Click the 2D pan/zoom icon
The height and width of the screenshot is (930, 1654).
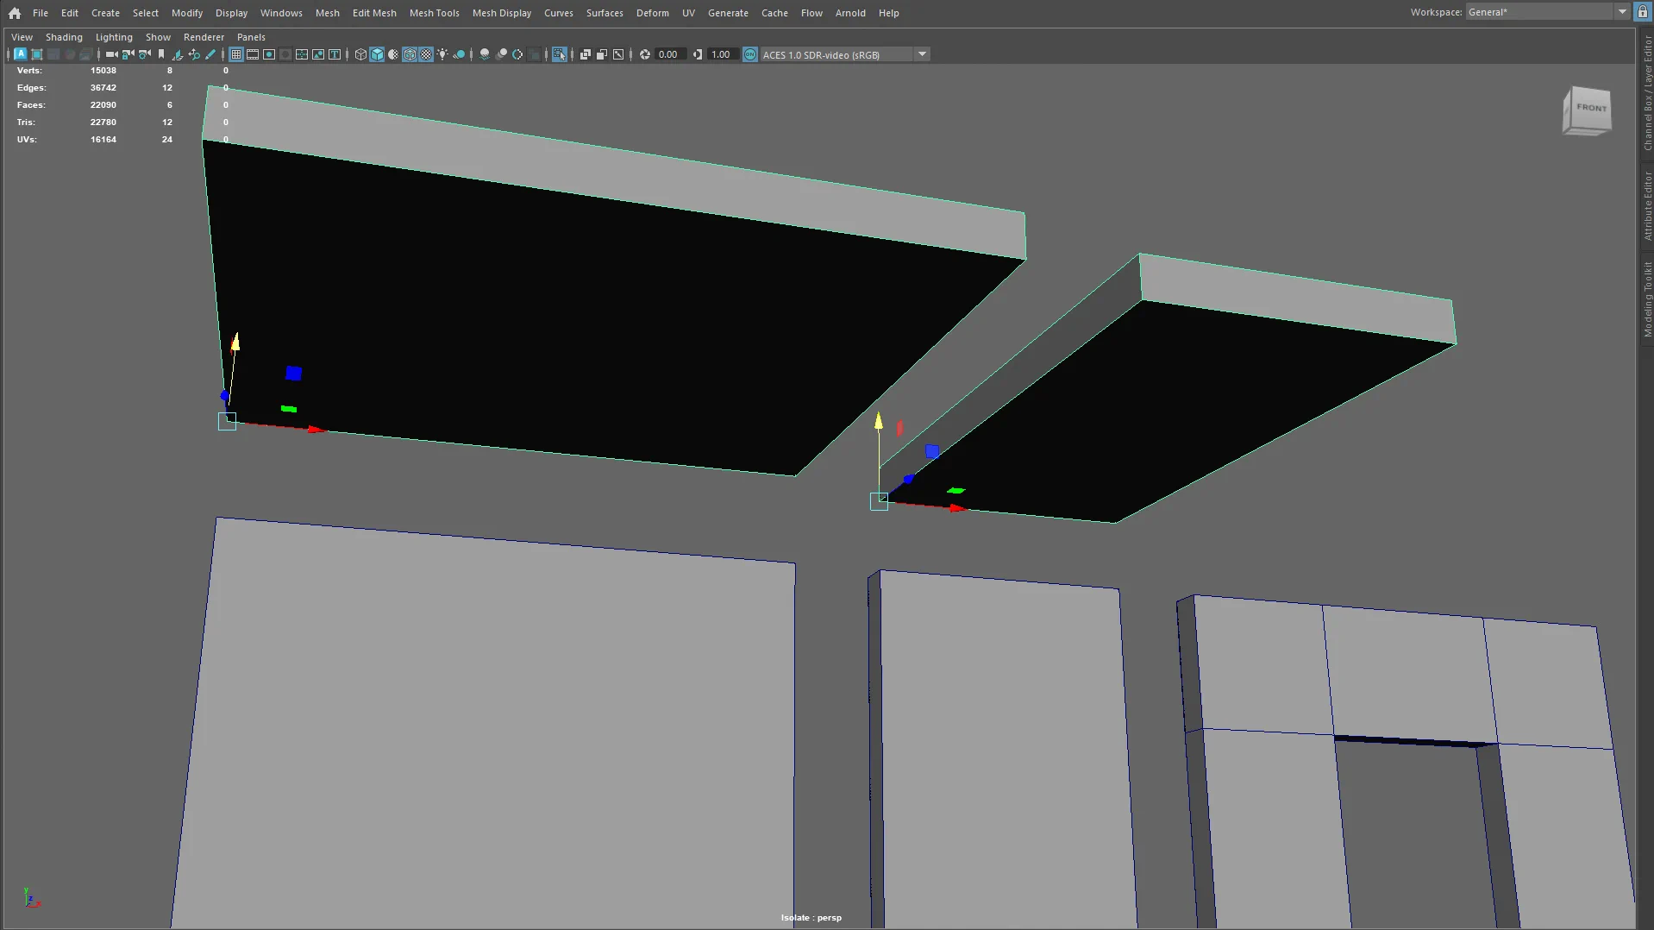194,54
